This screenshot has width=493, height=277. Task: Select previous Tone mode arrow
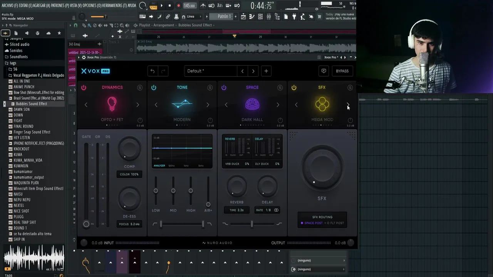click(156, 105)
